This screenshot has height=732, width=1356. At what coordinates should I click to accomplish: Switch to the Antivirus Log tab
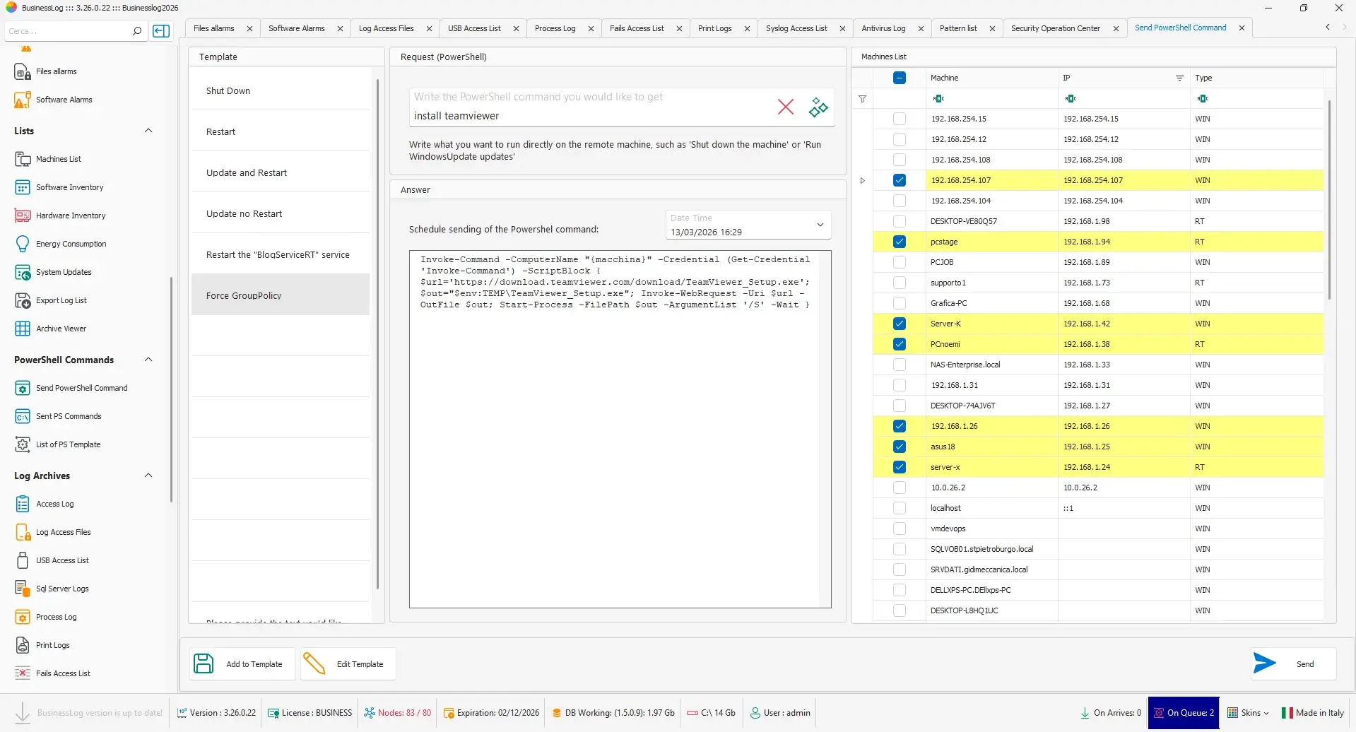[x=883, y=28]
